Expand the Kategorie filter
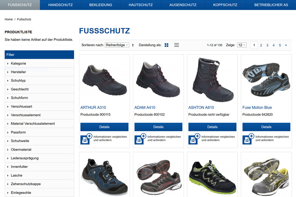 click(18, 63)
